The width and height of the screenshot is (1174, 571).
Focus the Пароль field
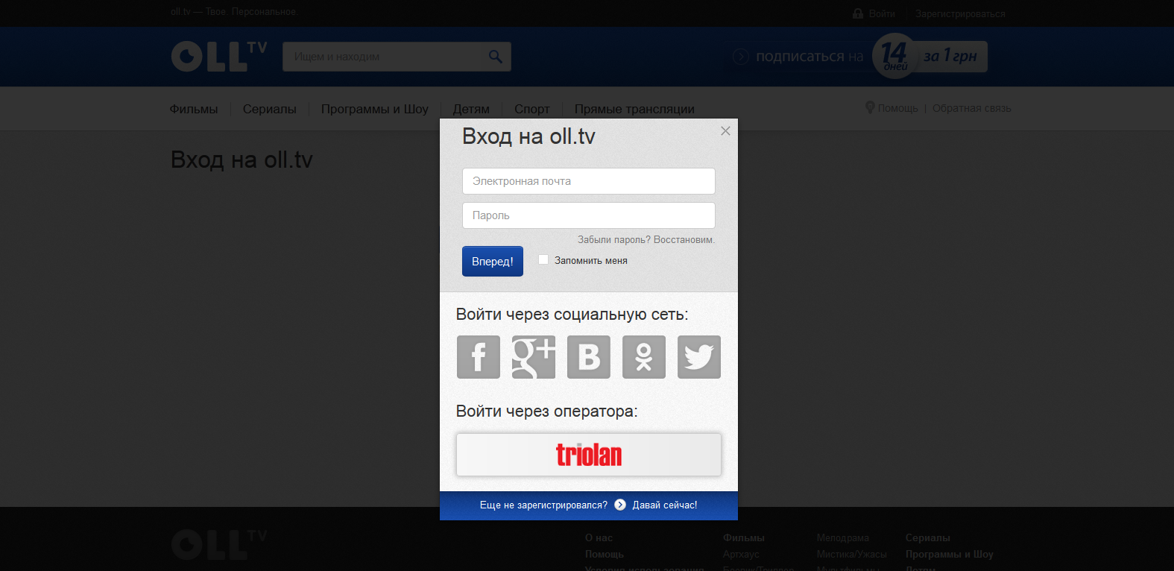589,215
